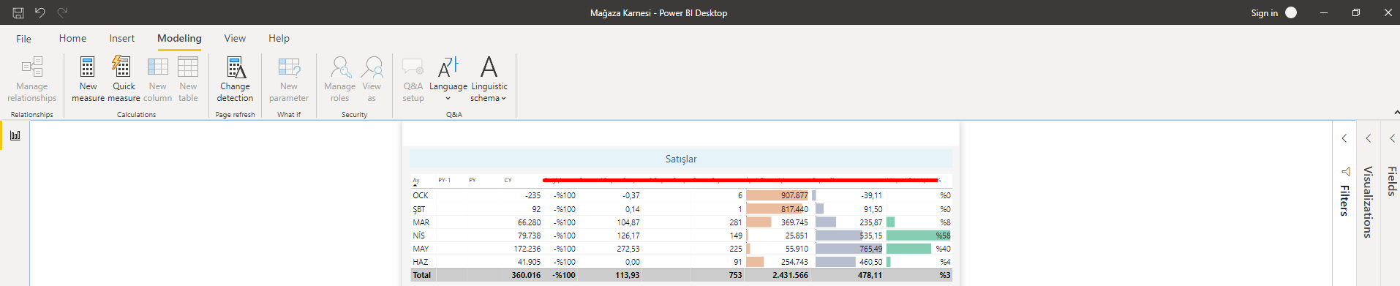Create a New parameter
The width and height of the screenshot is (1400, 286).
[x=289, y=79]
